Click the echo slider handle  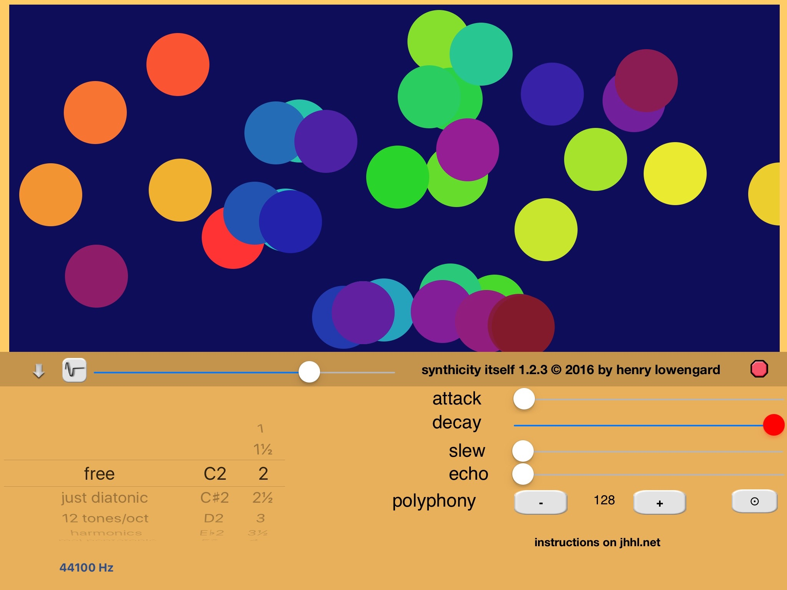tap(523, 474)
